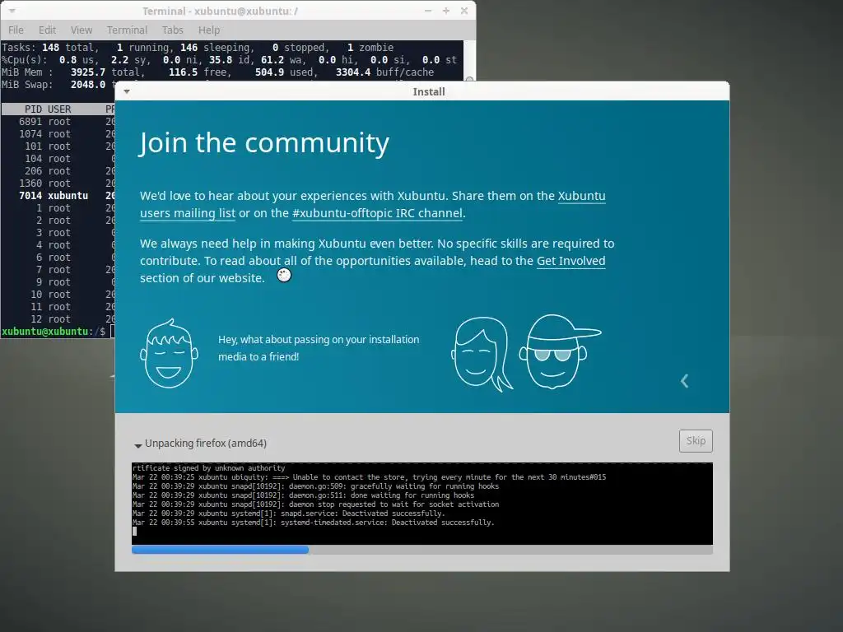The width and height of the screenshot is (843, 632).
Task: Close the Terminal window
Action: click(464, 11)
